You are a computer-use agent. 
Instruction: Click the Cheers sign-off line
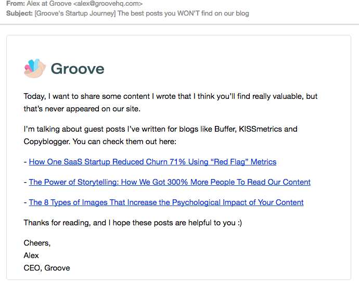[x=37, y=243]
